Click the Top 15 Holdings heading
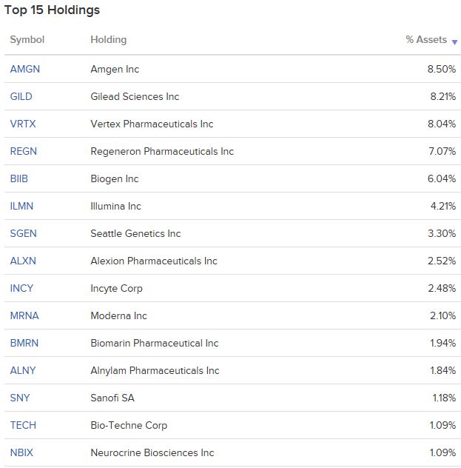This screenshot has height=468, width=461. click(x=52, y=10)
